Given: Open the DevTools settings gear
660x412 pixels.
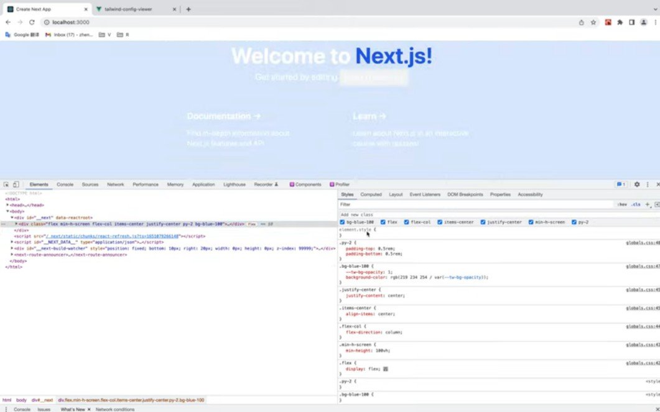Looking at the screenshot, I should pos(637,184).
